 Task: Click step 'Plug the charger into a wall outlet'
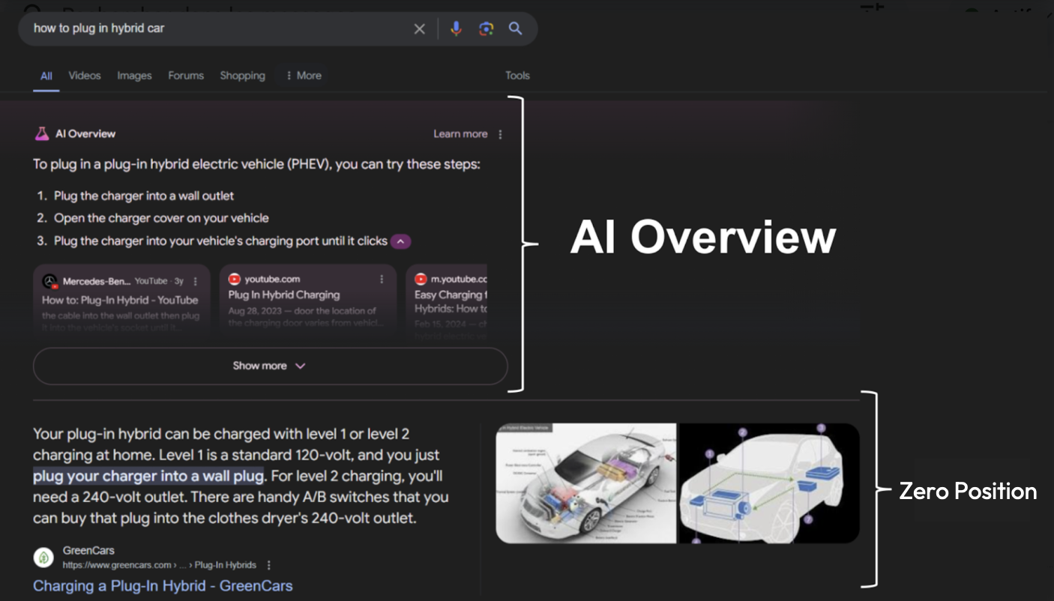coord(144,196)
